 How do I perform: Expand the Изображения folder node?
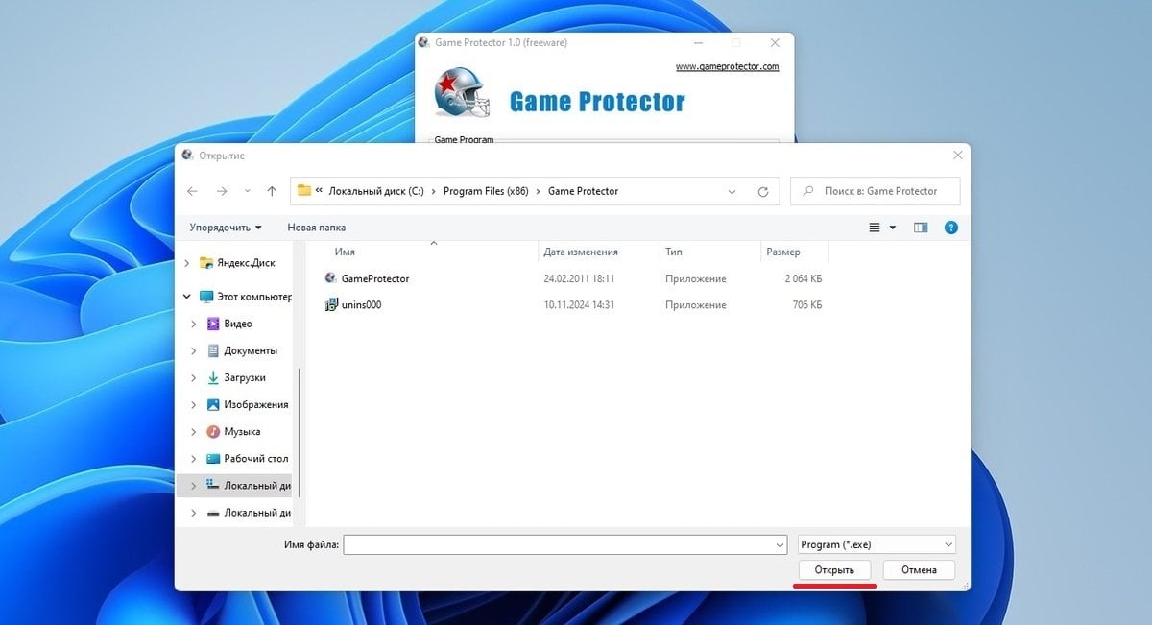pos(194,404)
